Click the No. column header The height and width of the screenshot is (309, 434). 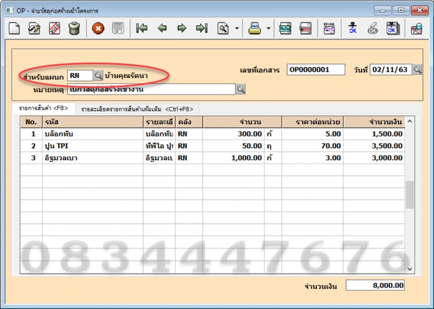(x=31, y=122)
